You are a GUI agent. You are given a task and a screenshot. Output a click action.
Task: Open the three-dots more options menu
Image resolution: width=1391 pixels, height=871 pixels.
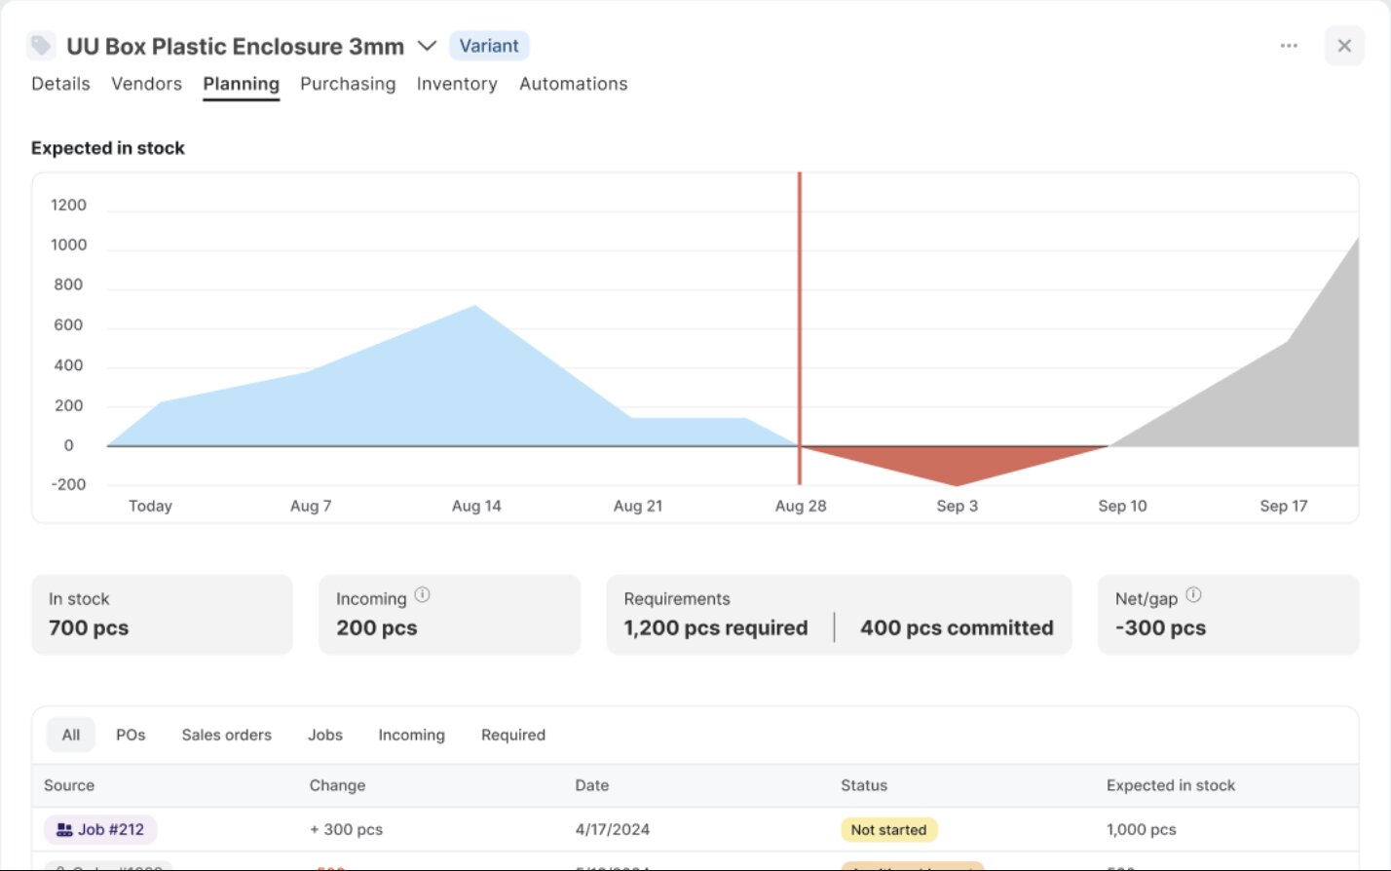point(1289,46)
